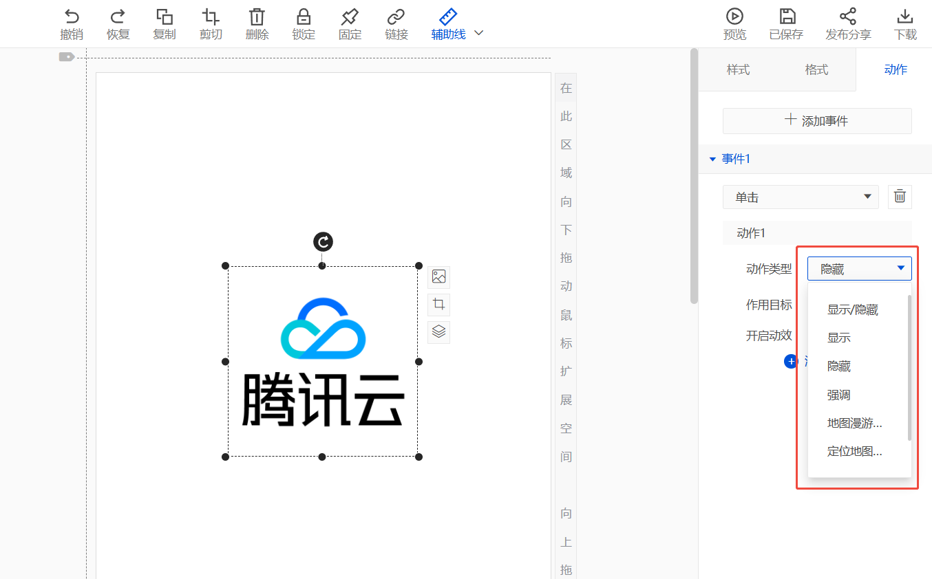Image resolution: width=932 pixels, height=579 pixels.
Task: Open Preview (预览) play icon
Action: 734,17
